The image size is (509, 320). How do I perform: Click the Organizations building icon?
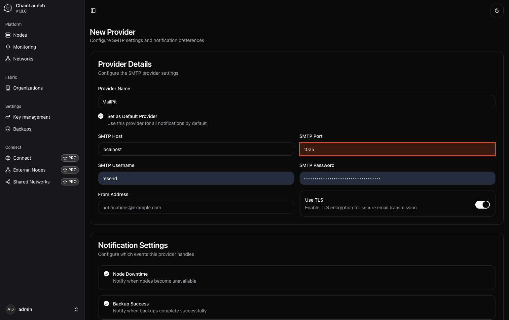(x=8, y=88)
